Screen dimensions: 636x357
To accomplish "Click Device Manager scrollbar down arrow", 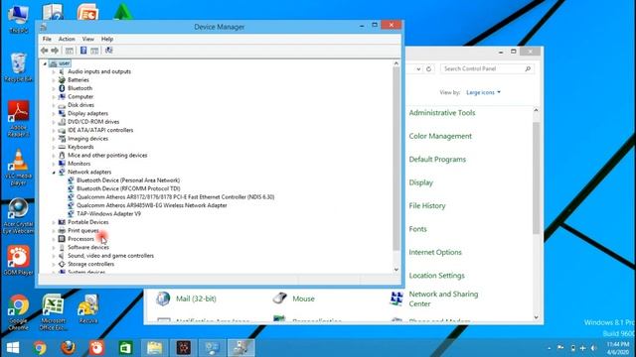I will click(x=397, y=270).
